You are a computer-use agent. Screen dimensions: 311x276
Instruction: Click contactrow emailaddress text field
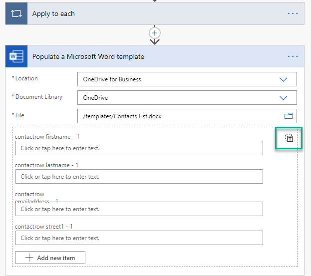pyautogui.click(x=139, y=209)
